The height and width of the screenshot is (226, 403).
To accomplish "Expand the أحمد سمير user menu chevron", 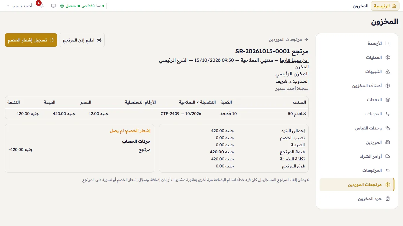I will (8, 6).
